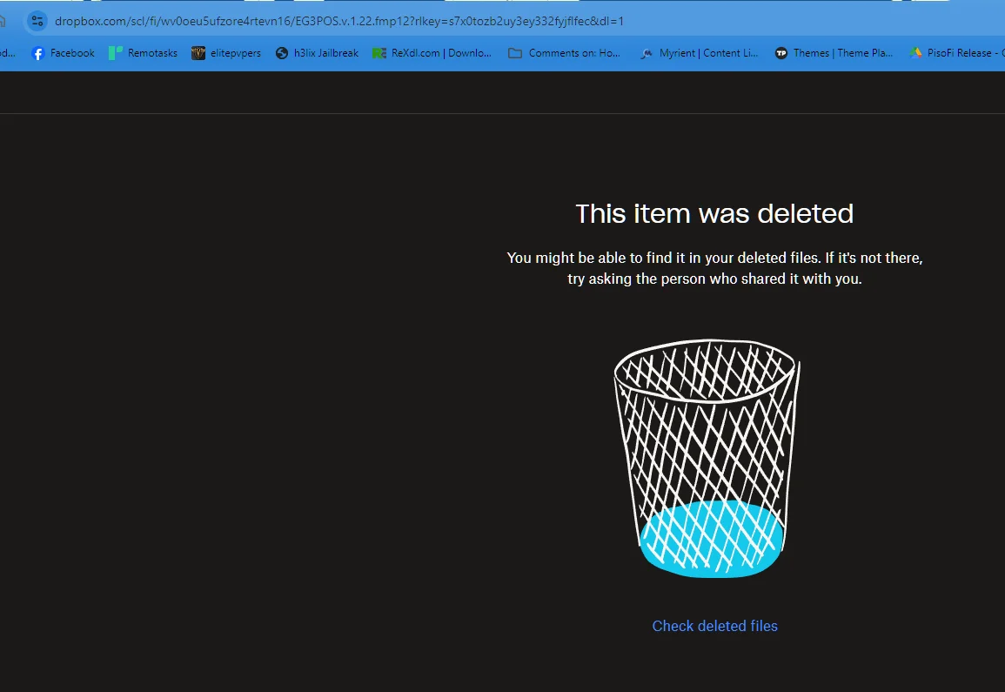Click the Check deleted files link
1005x692 pixels.
[x=714, y=626]
